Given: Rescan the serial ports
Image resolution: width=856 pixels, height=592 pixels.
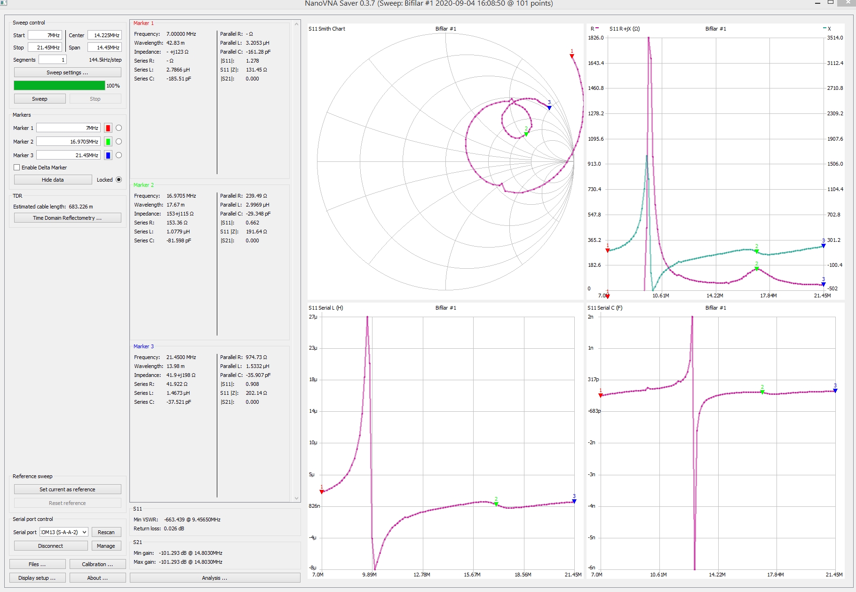Looking at the screenshot, I should [106, 532].
